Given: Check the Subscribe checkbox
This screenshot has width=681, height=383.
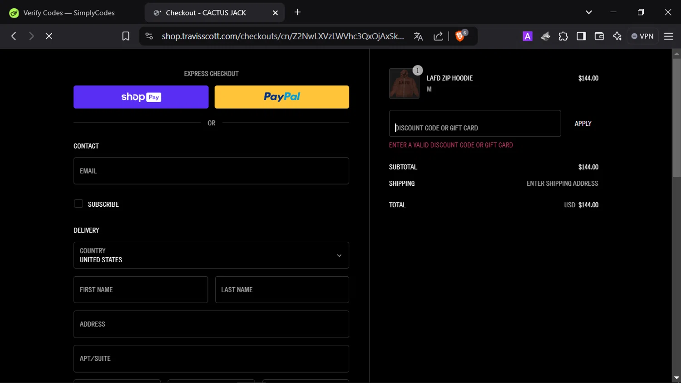Looking at the screenshot, I should [79, 204].
